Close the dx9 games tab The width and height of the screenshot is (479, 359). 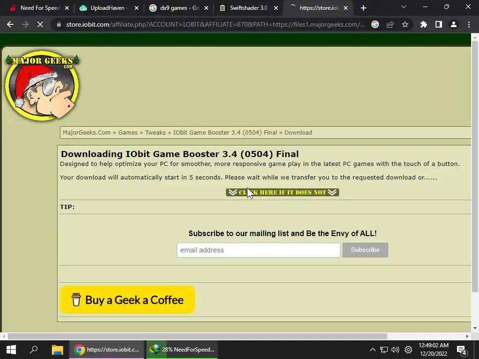206,8
